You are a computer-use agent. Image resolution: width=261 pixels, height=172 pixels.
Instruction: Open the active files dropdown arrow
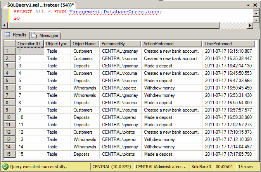click(248, 5)
